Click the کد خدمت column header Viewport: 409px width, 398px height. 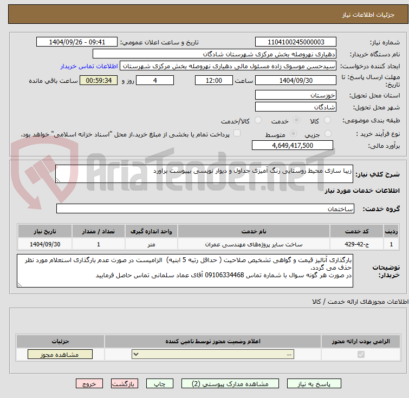(356, 231)
